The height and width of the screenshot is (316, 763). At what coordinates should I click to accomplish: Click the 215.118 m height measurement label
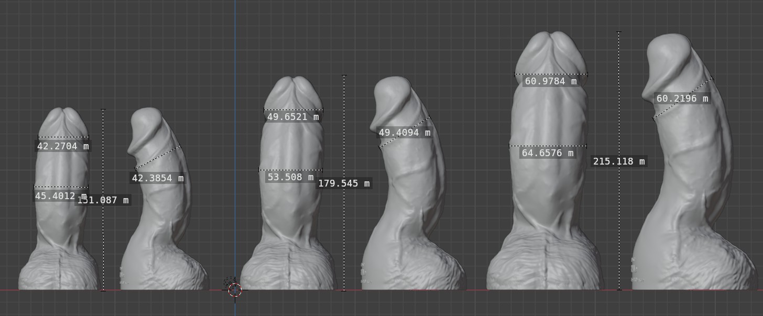(x=619, y=161)
